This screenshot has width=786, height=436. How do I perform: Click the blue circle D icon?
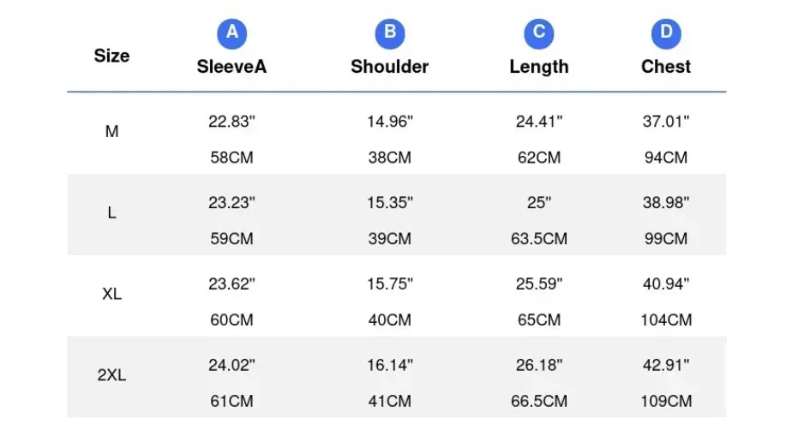point(666,33)
